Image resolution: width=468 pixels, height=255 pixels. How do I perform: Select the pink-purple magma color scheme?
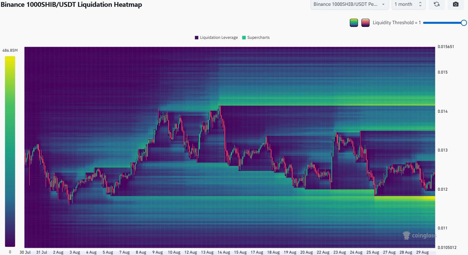coord(365,23)
